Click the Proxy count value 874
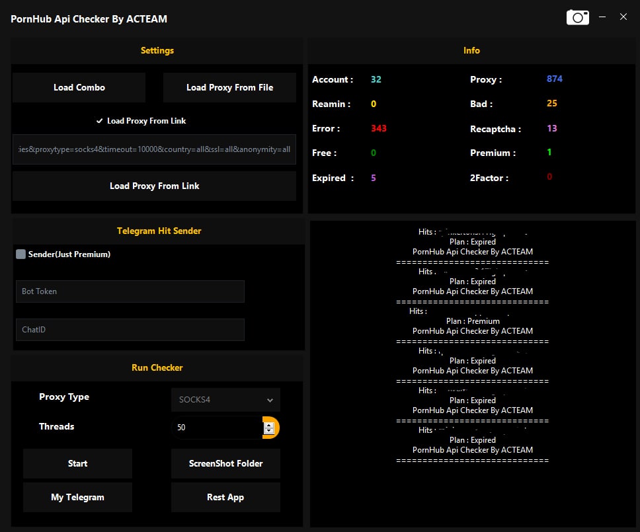The width and height of the screenshot is (640, 532). point(554,79)
